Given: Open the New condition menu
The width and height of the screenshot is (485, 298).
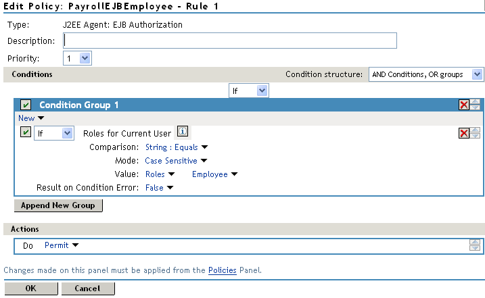Looking at the screenshot, I should click(x=30, y=118).
